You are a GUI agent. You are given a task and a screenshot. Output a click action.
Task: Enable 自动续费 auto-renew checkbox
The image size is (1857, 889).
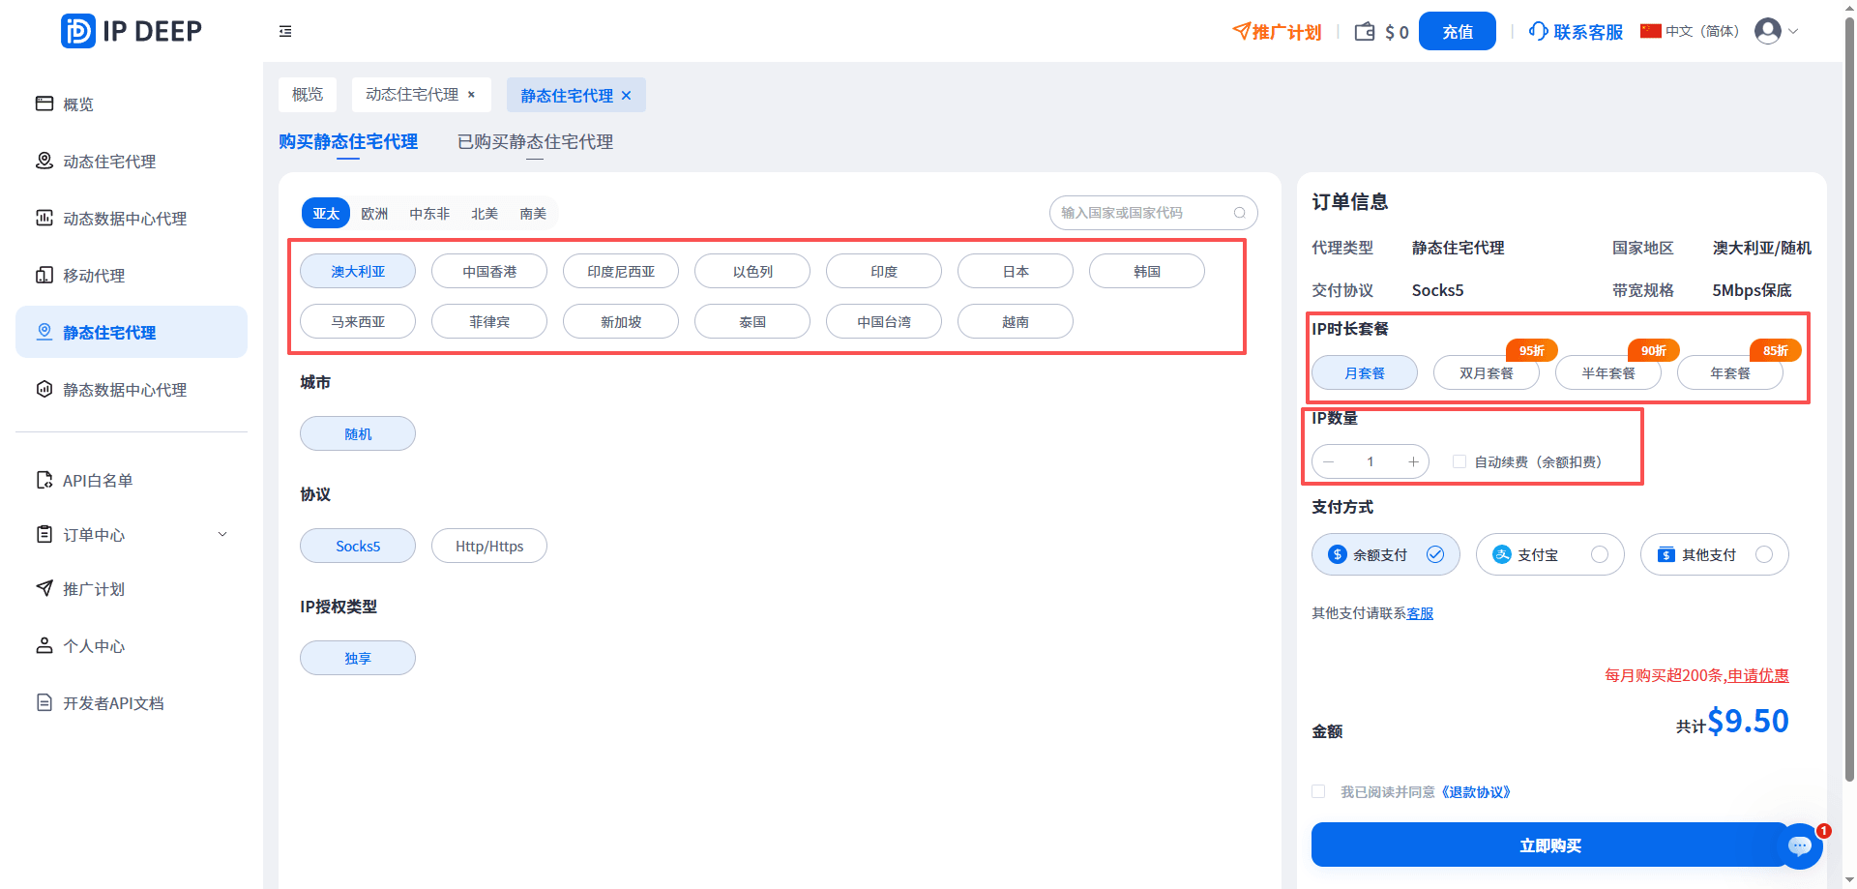(x=1459, y=462)
